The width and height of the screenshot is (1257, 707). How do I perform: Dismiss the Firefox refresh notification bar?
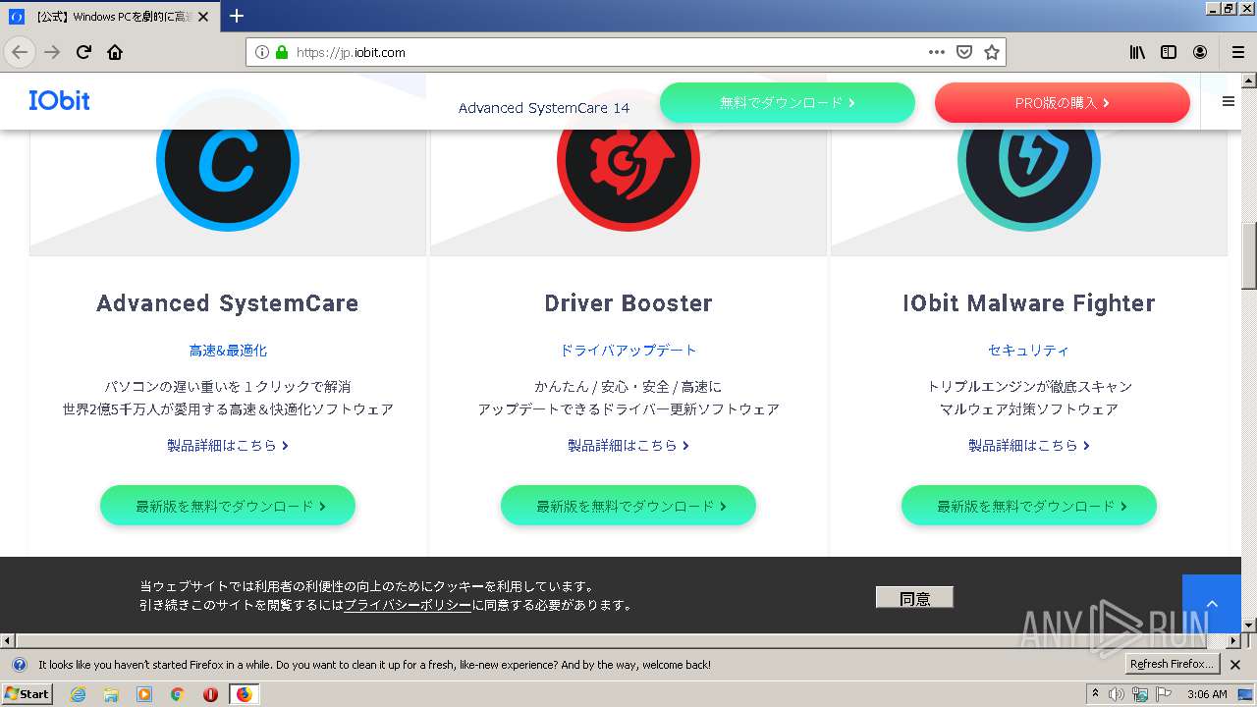[1235, 665]
